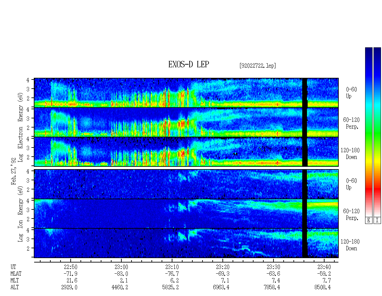Click the MLAT value -83.0

tap(121, 274)
